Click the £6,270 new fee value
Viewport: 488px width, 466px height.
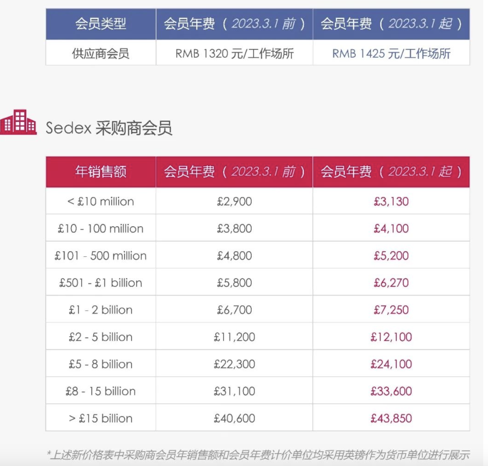pos(391,283)
